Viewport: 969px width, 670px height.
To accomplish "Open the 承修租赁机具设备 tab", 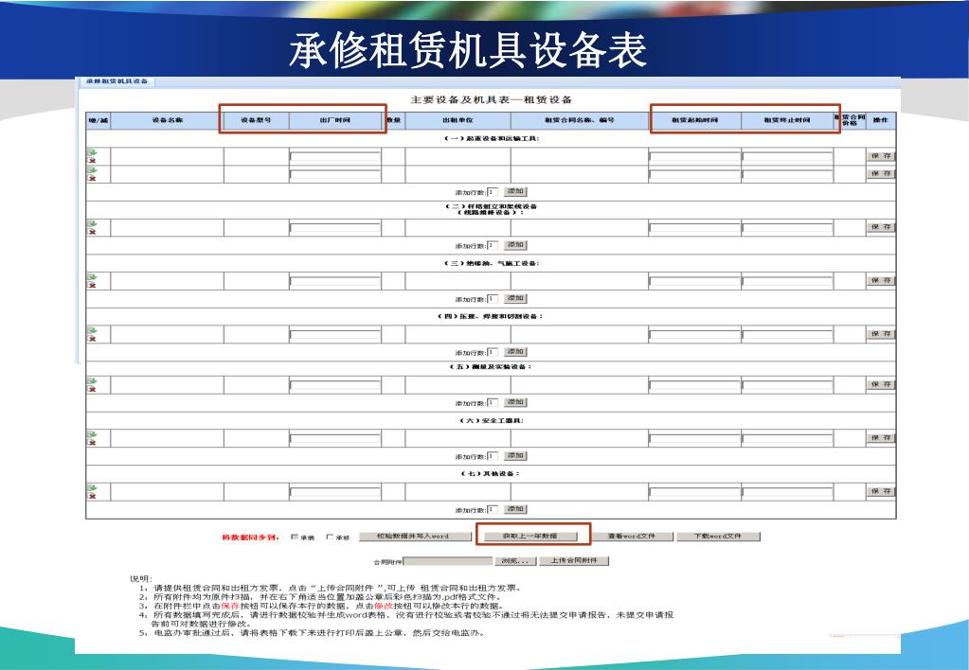I will [x=117, y=80].
